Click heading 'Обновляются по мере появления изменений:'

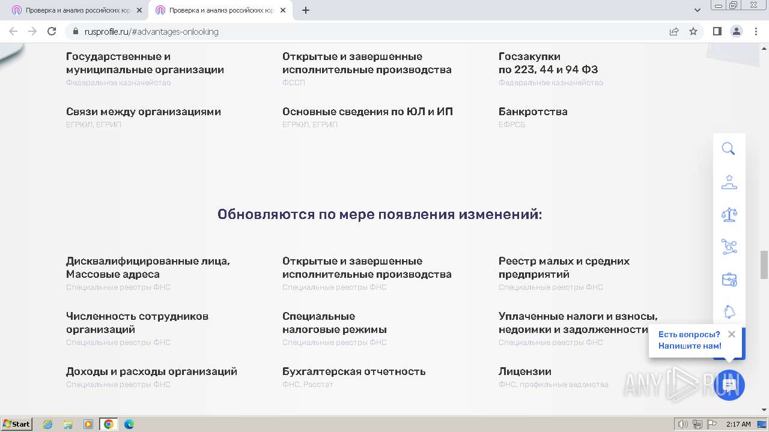click(380, 214)
